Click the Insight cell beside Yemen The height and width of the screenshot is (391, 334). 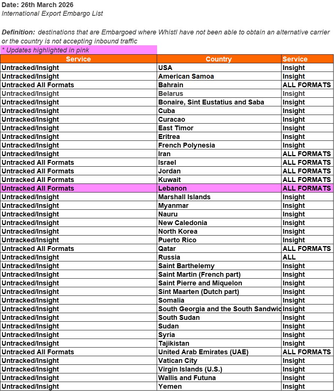click(x=294, y=386)
